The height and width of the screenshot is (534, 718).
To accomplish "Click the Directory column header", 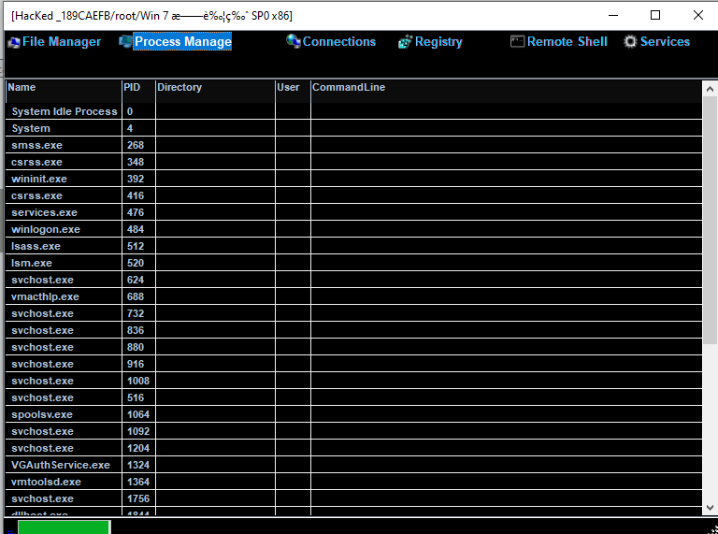I will 214,88.
